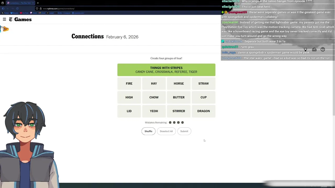Viewport: 335px width, 188px height.
Task: Click the Deselect All button
Action: pos(166,131)
